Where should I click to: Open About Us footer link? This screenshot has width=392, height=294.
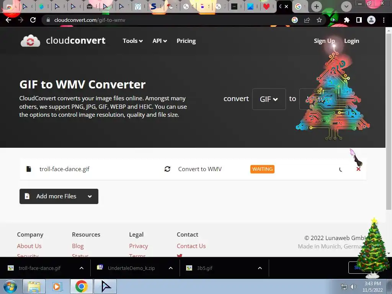click(x=29, y=246)
